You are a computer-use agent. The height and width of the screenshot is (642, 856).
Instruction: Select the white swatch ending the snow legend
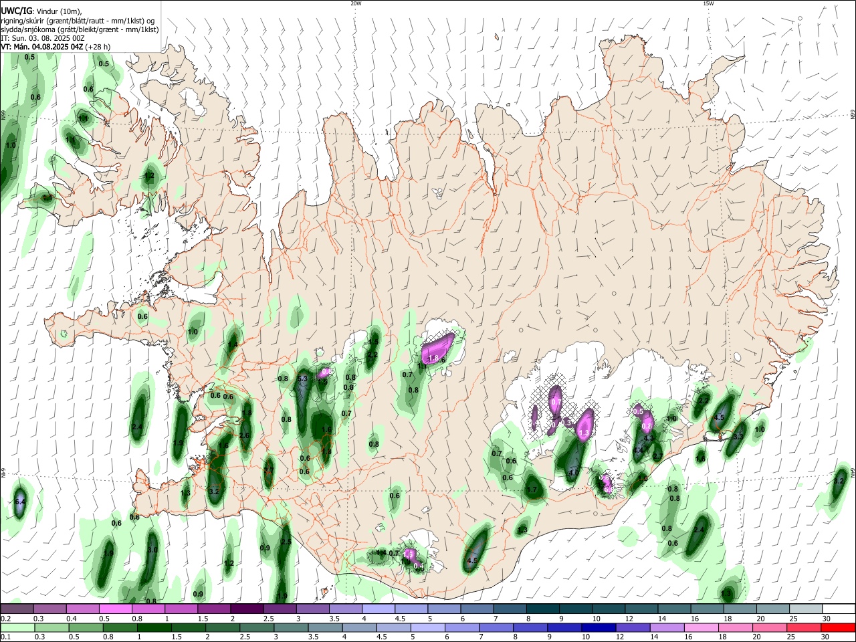838,609
